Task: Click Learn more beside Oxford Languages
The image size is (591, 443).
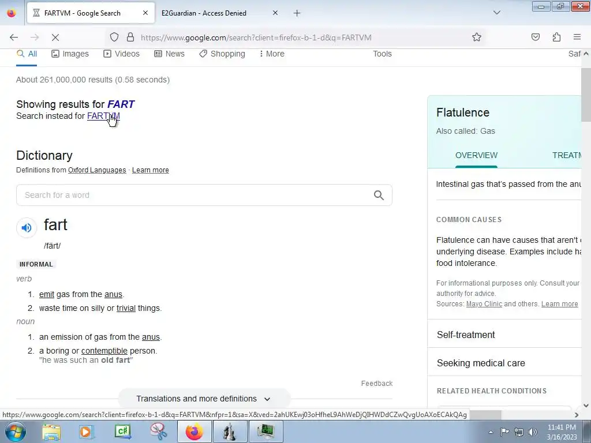Action: (x=151, y=170)
